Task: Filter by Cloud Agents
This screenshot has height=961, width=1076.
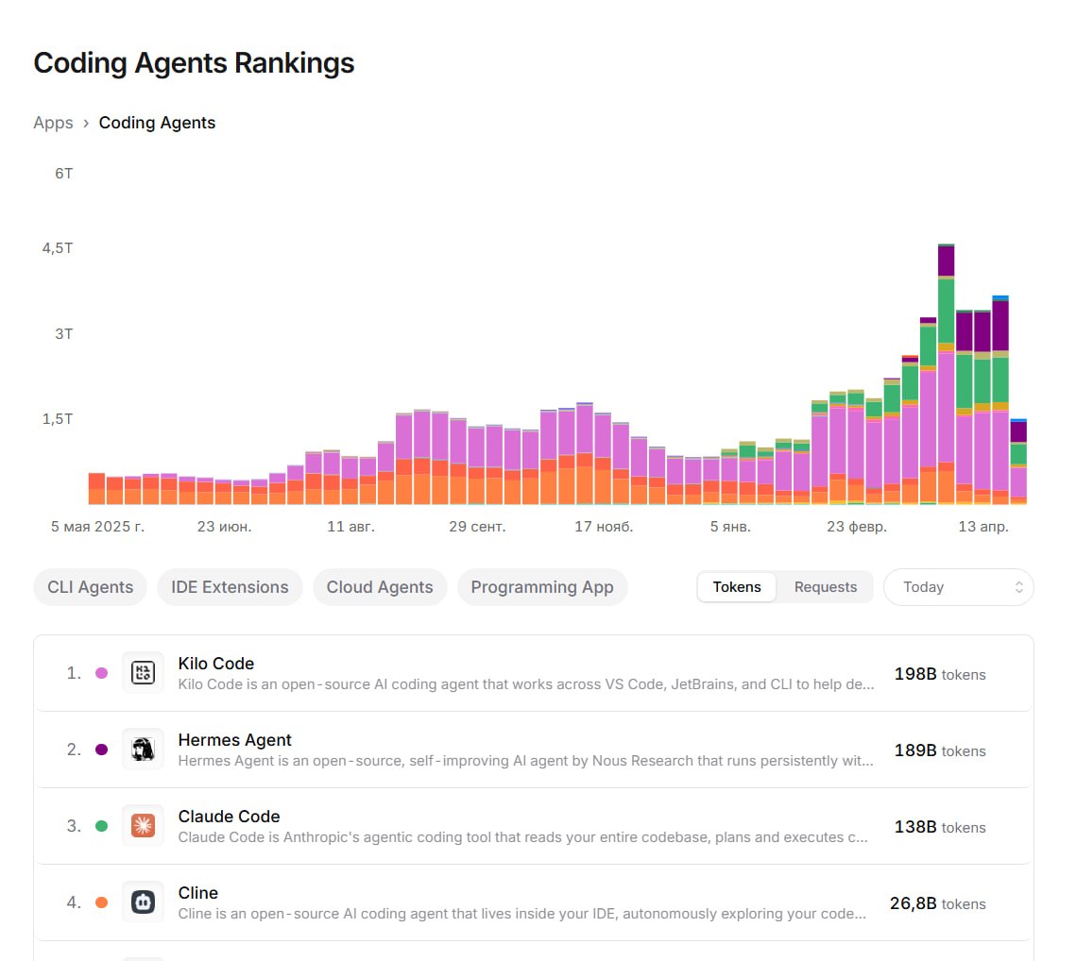Action: [x=380, y=587]
